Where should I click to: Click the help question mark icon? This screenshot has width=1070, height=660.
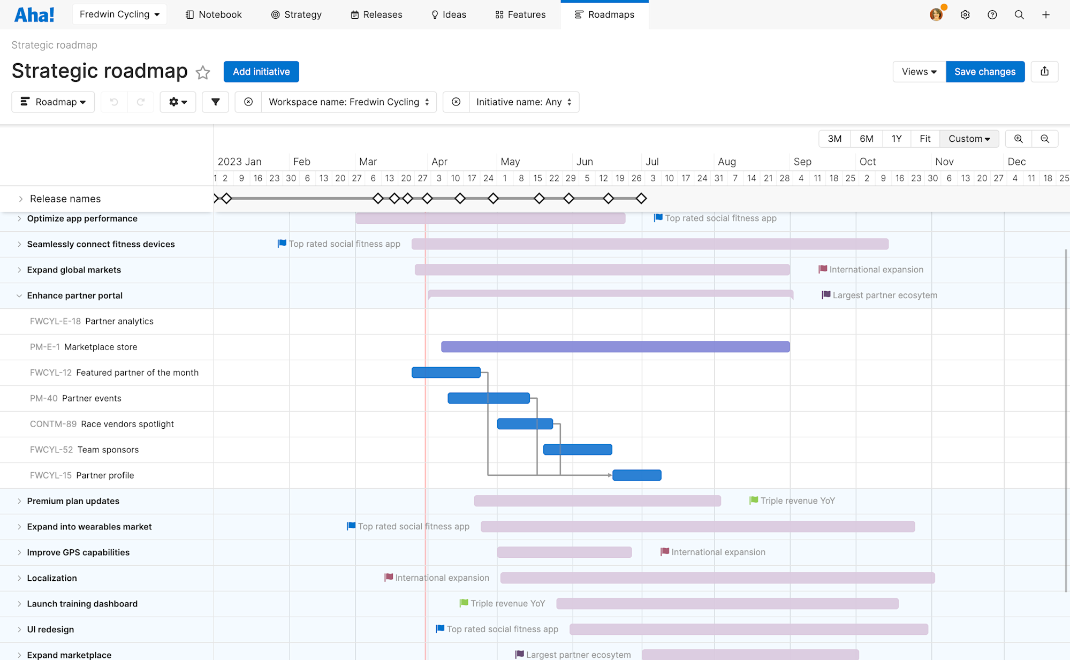(x=992, y=14)
